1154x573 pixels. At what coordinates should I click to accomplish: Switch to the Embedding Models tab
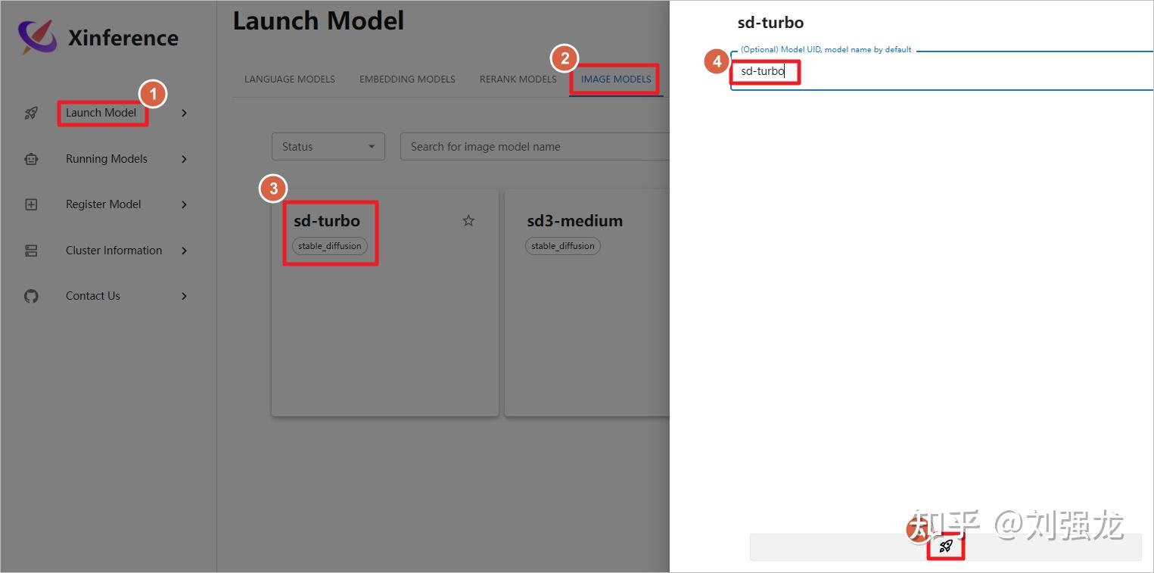point(407,79)
